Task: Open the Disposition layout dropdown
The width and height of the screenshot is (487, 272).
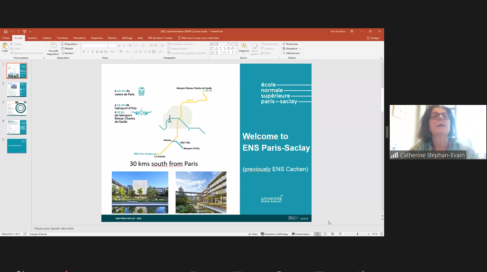Action: click(70, 44)
